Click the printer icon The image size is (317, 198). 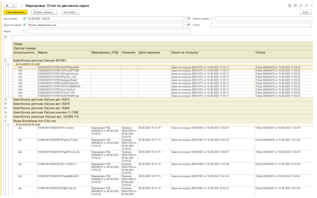pyautogui.click(x=295, y=6)
